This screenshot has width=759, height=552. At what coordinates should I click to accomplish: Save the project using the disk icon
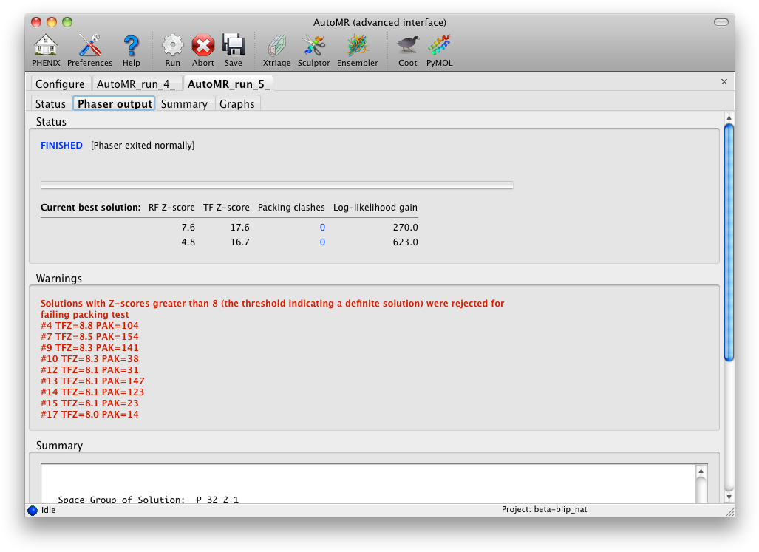pos(234,46)
